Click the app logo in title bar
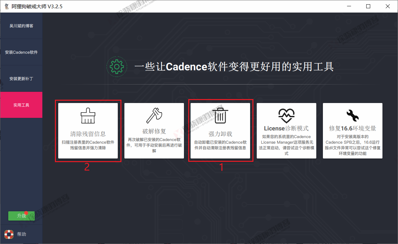The height and width of the screenshot is (244, 398). [x=7, y=6]
